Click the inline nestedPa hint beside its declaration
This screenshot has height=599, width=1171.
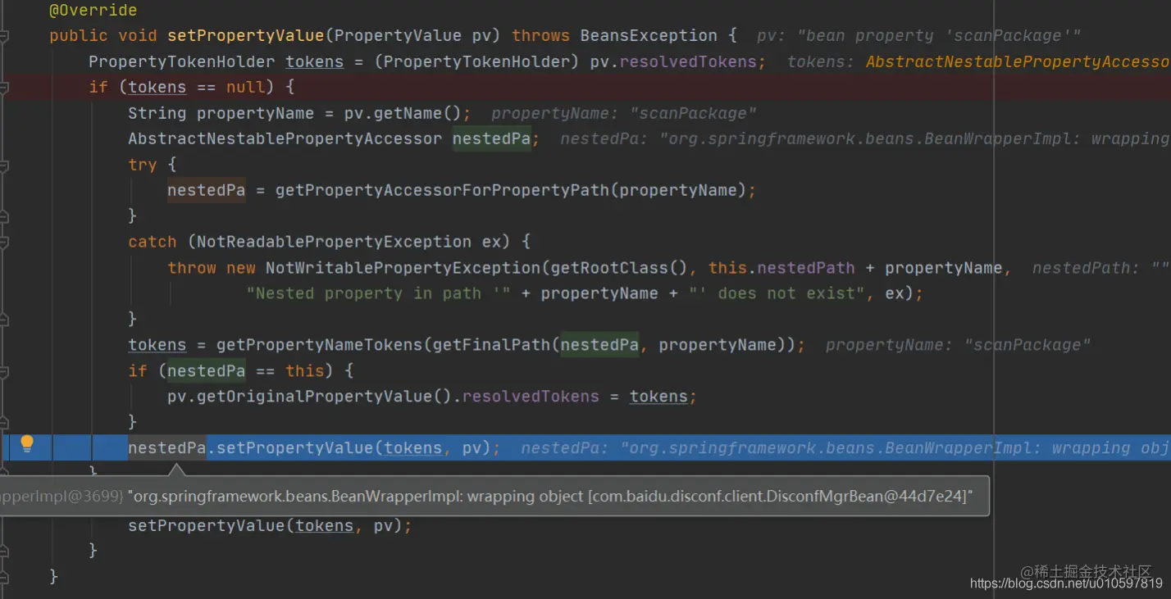[x=865, y=139]
